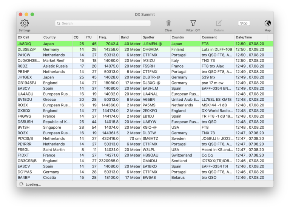Select the SV1EDU callsign
Screen dimensions: 290x209
[25, 100]
